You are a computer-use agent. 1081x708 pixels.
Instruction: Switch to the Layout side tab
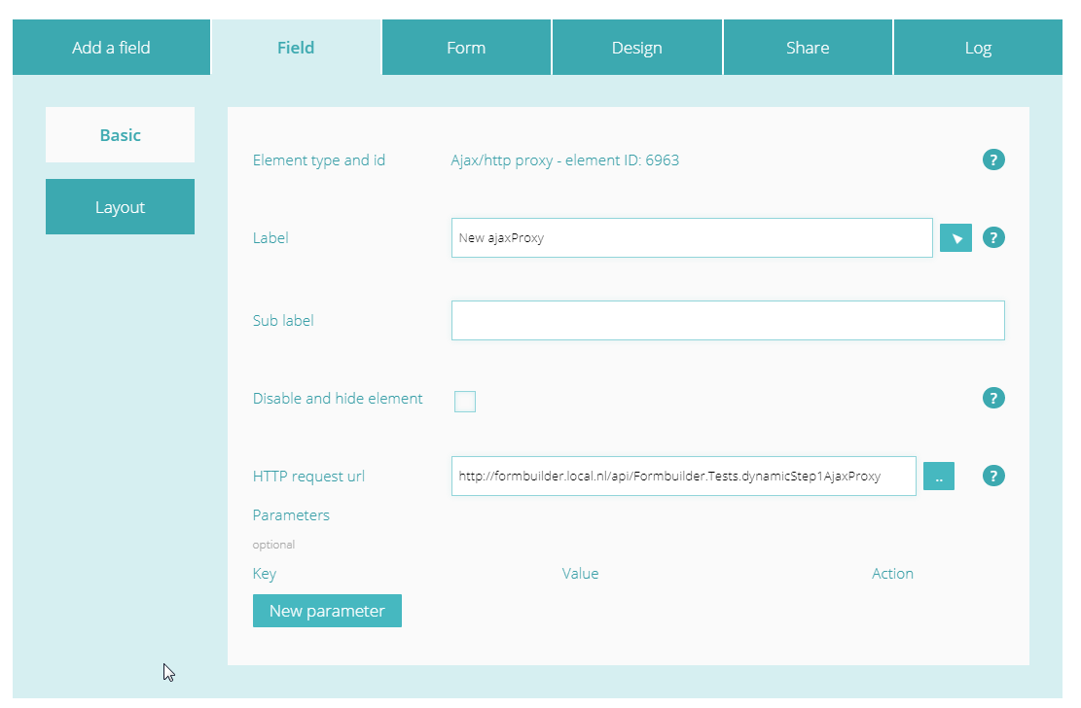tap(120, 207)
